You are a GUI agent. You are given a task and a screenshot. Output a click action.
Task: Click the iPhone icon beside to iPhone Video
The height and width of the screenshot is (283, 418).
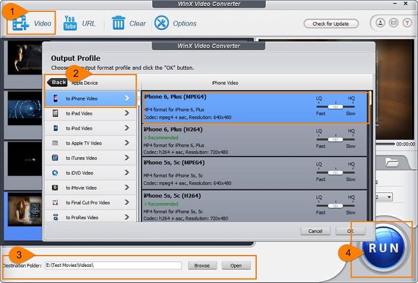coord(55,98)
